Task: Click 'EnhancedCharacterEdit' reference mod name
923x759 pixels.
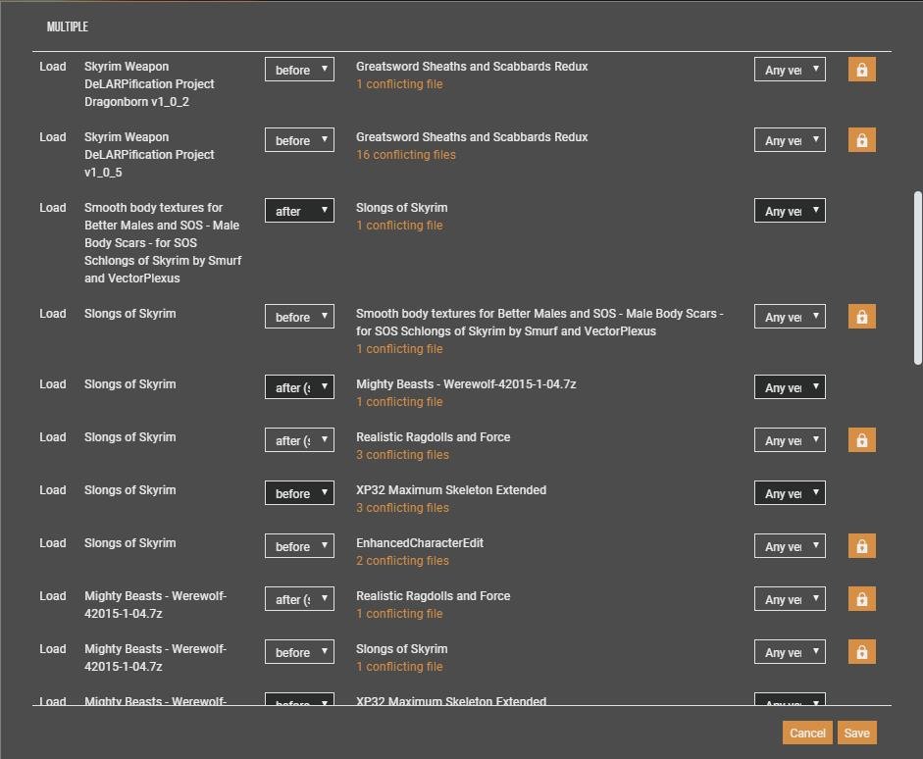Action: click(x=420, y=543)
